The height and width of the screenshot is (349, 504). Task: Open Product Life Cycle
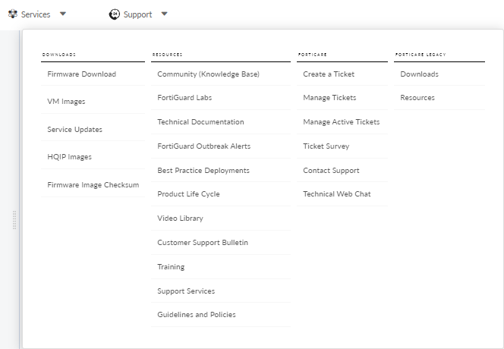point(188,194)
